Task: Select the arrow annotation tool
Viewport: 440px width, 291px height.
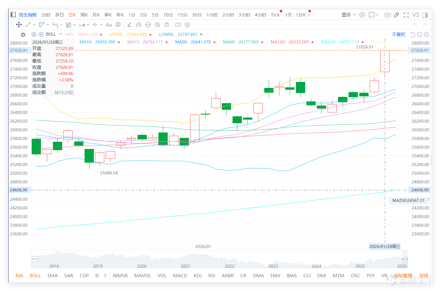Action: 96,25
